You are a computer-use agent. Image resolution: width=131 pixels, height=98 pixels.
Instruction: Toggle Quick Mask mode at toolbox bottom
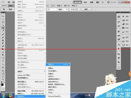(3, 89)
